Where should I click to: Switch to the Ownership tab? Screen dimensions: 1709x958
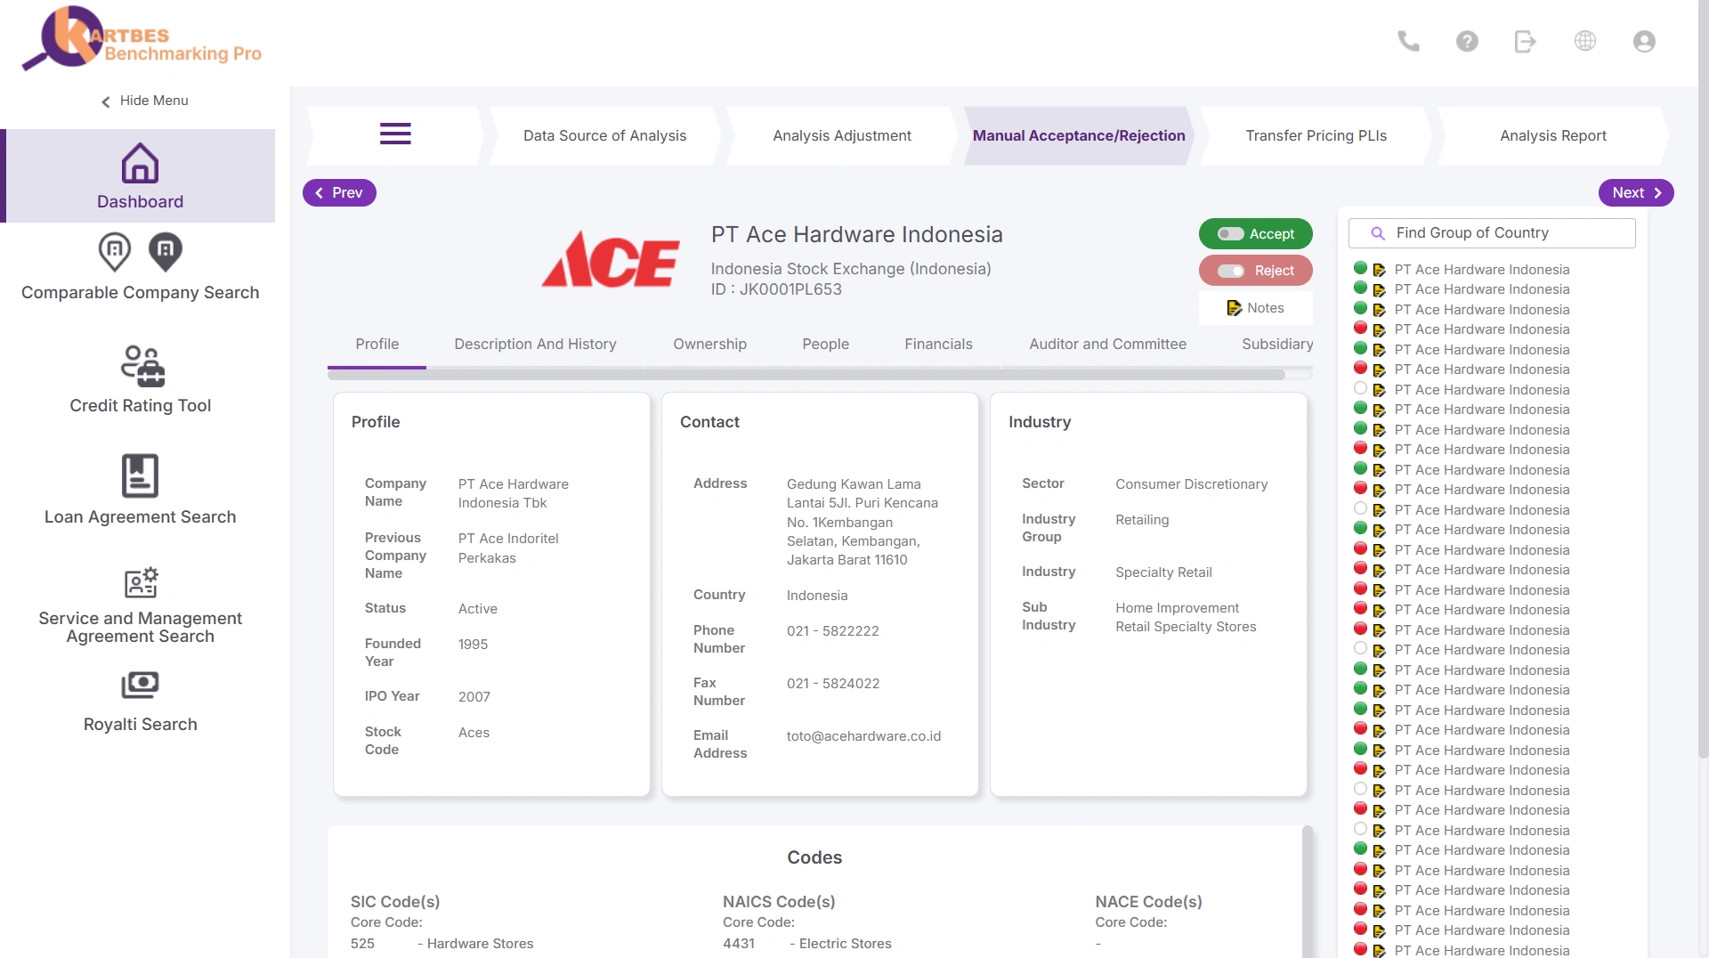click(x=709, y=344)
